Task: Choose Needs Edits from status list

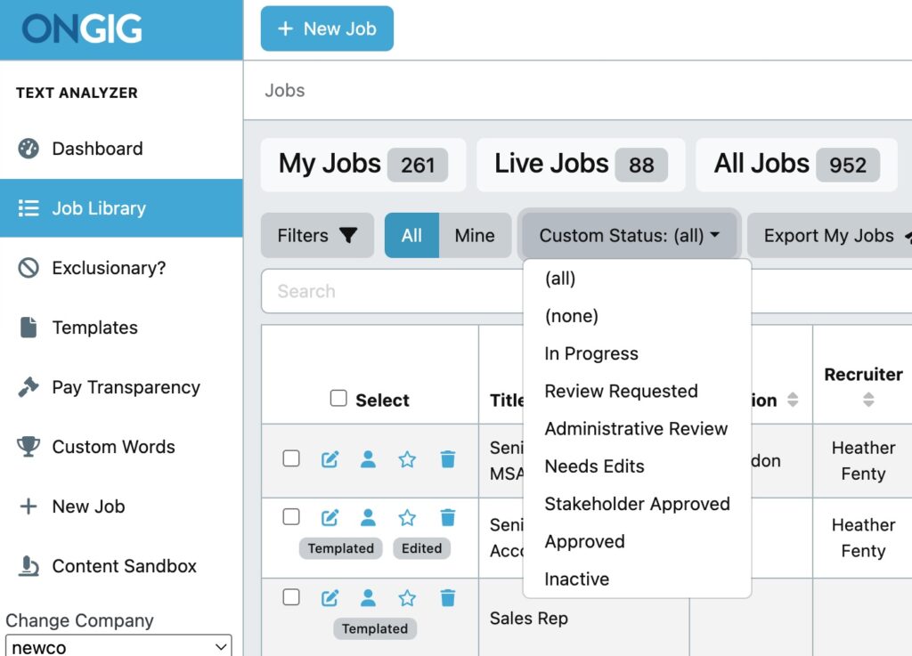Action: coord(594,466)
